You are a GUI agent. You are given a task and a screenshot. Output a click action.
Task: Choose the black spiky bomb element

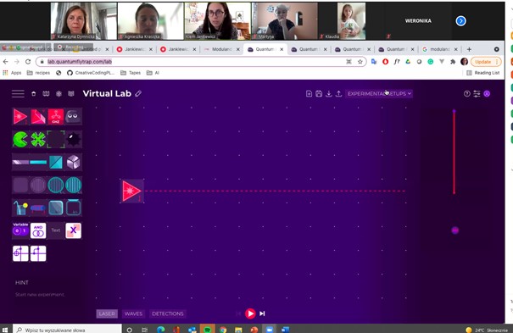(x=73, y=140)
